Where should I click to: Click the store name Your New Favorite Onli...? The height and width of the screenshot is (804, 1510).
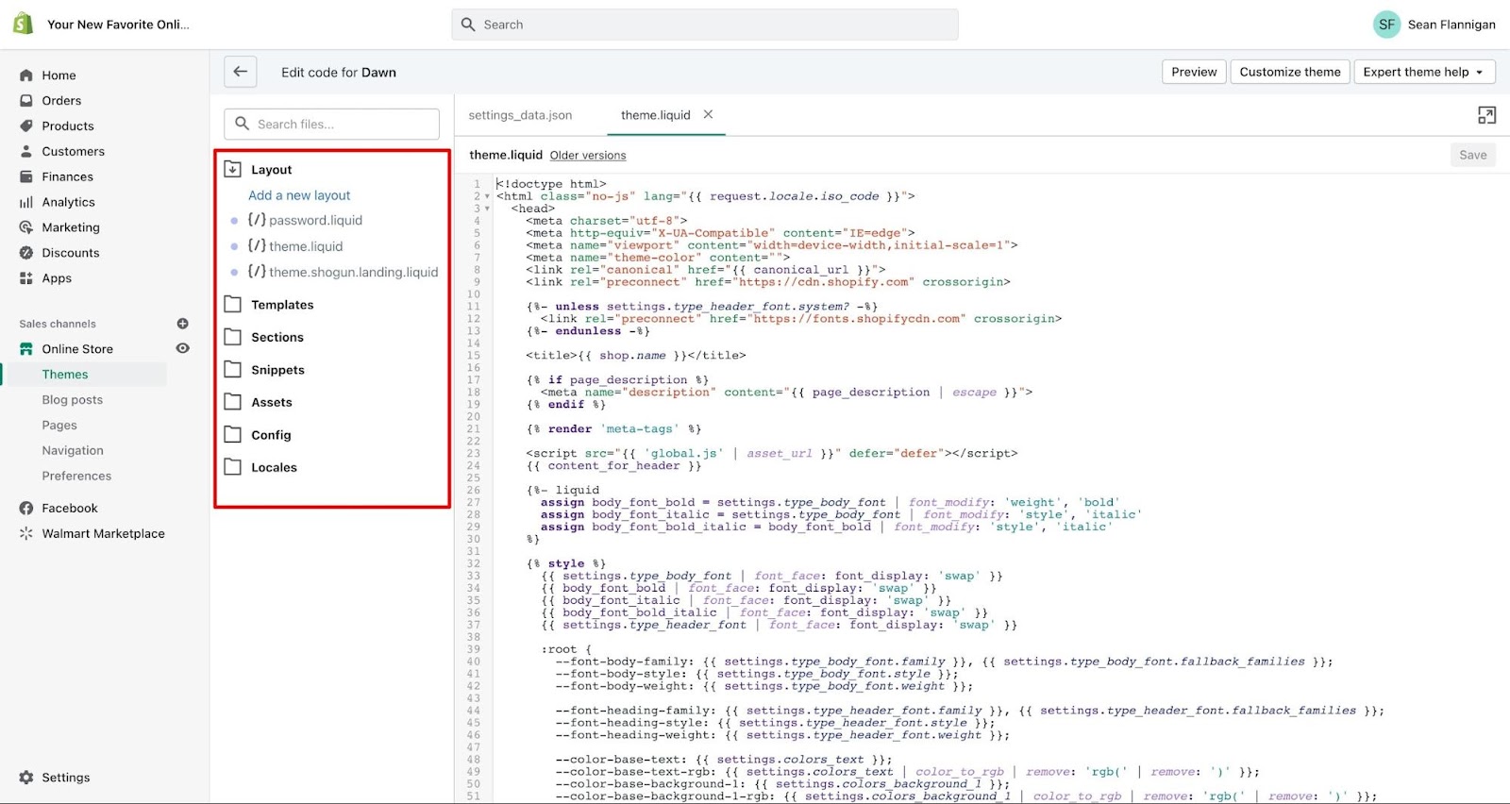pos(118,25)
